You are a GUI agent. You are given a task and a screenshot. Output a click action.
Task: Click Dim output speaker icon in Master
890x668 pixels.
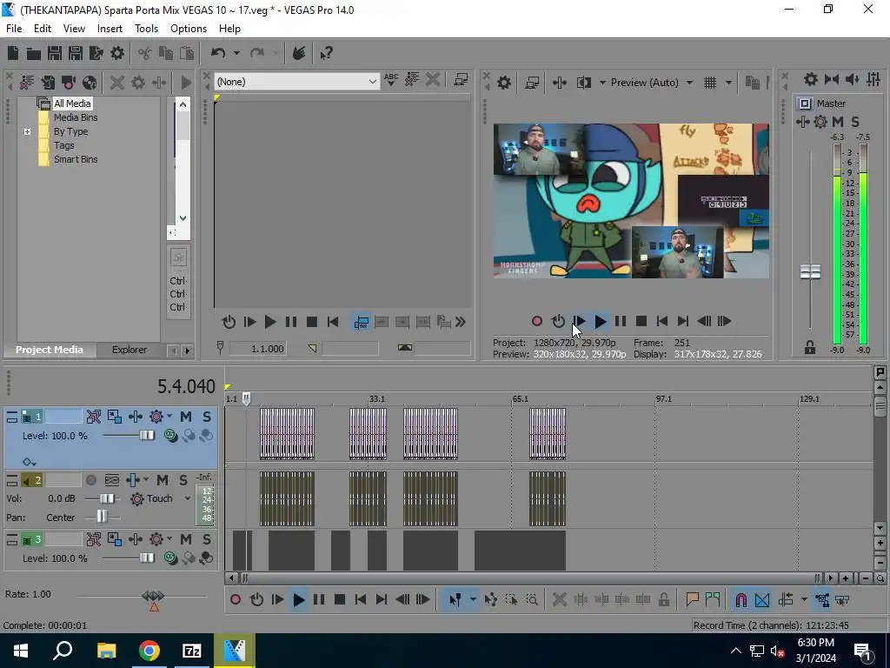(852, 79)
